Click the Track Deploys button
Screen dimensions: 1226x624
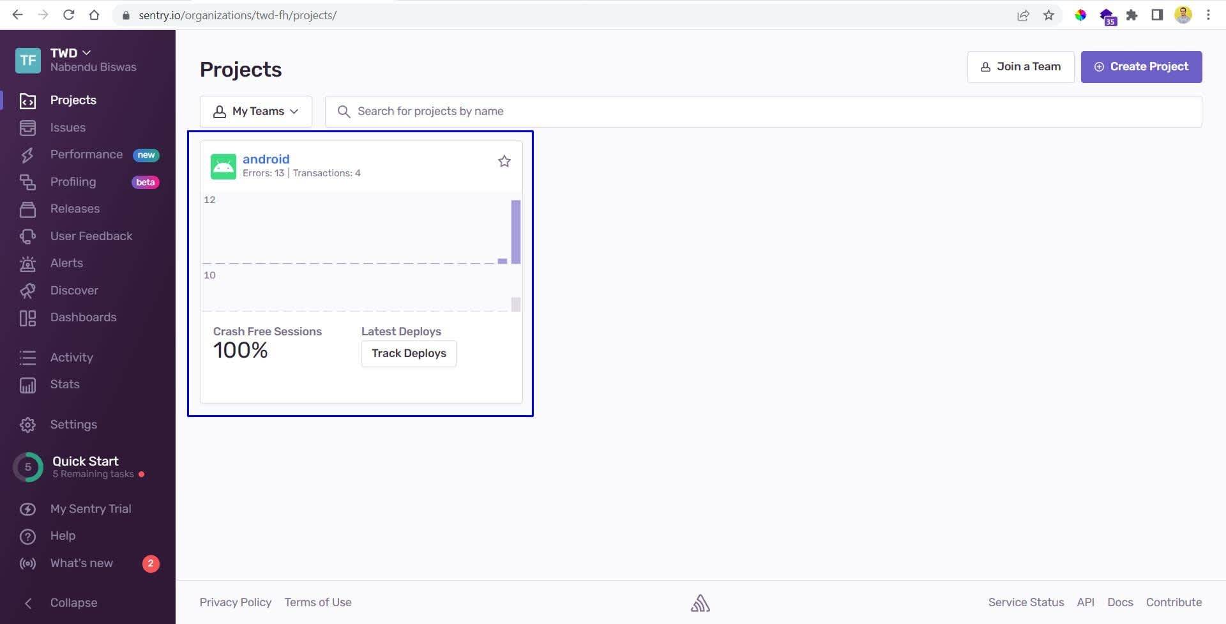click(409, 354)
